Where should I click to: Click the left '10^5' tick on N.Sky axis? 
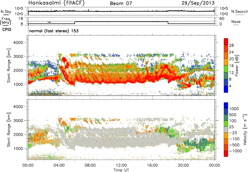click(x=19, y=9)
